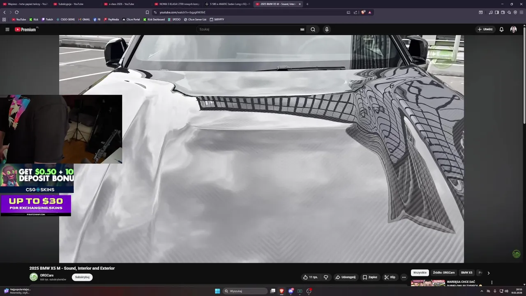The width and height of the screenshot is (526, 296).
Task: Open Brave Wallet icon
Action: click(x=503, y=12)
